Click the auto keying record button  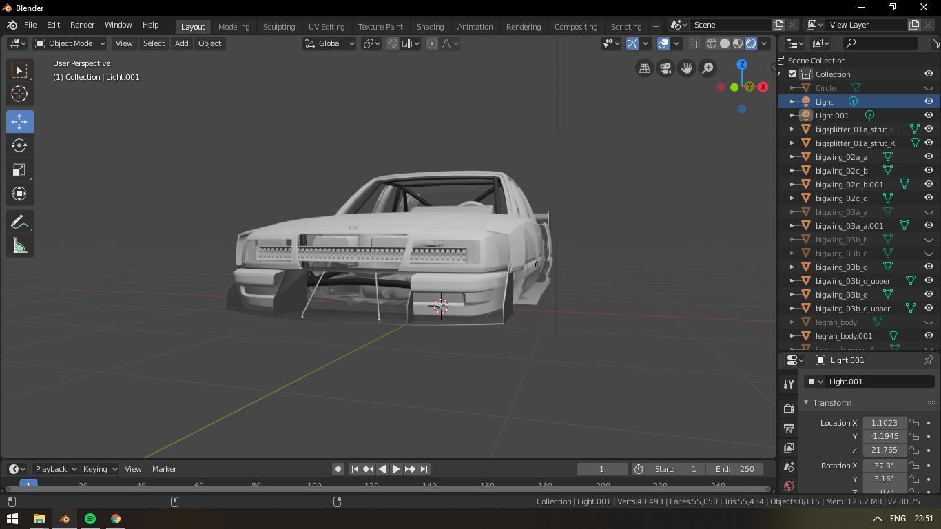(338, 469)
